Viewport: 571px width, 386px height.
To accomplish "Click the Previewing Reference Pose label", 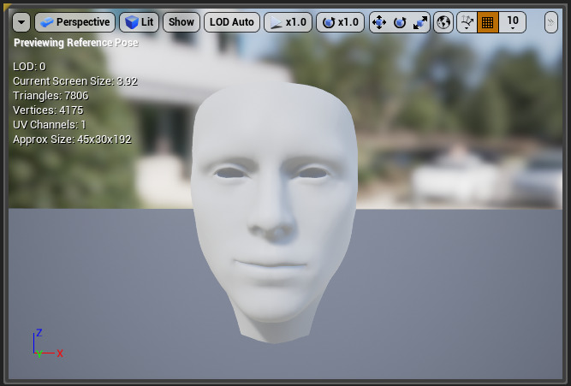I will 75,43.
